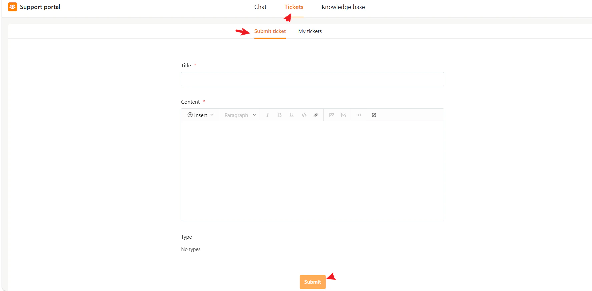Select the Submit ticket sub-tab
Screen dimensions: 592x291
point(270,31)
